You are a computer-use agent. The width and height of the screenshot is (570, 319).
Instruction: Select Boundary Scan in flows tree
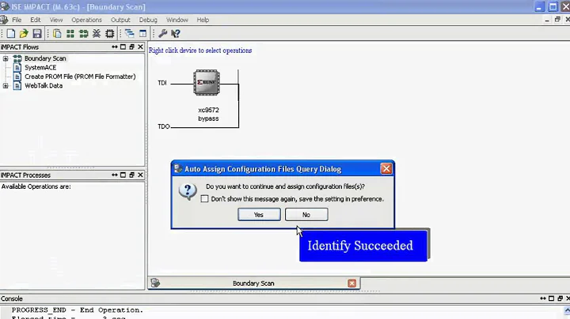click(x=45, y=58)
